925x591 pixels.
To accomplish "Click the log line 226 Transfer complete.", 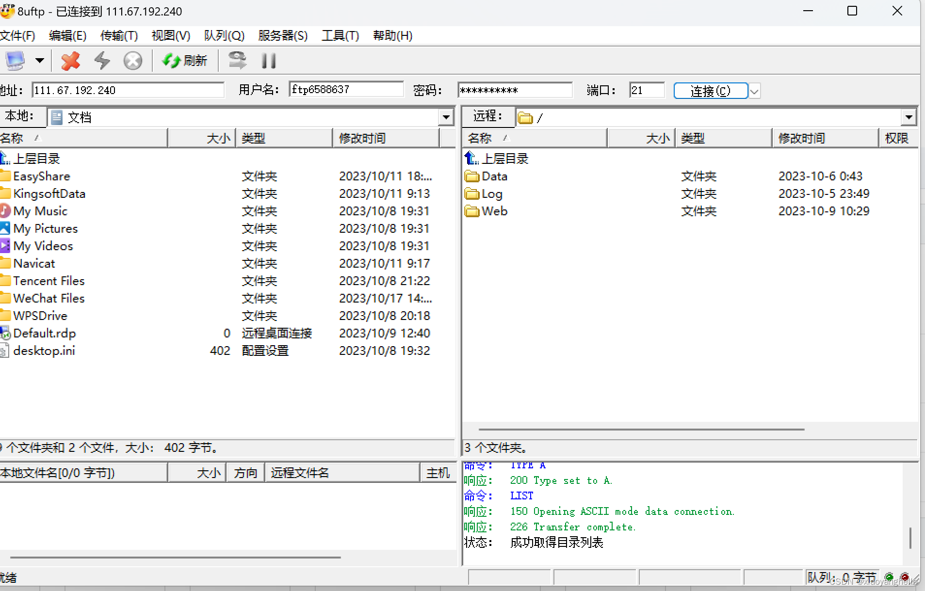I will 573,527.
